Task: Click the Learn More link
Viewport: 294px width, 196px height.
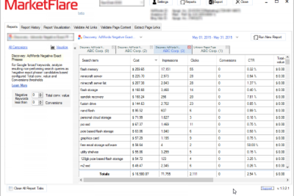Action: click(20, 85)
